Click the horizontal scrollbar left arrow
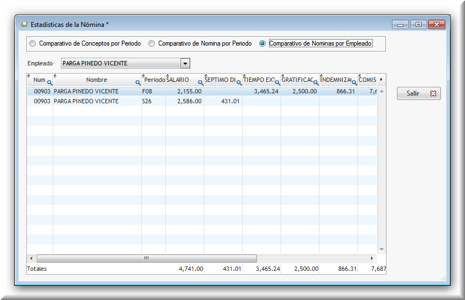This screenshot has width=465, height=300. (x=31, y=258)
